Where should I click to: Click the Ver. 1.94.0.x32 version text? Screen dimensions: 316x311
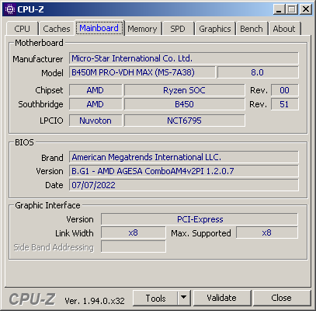click(x=95, y=301)
